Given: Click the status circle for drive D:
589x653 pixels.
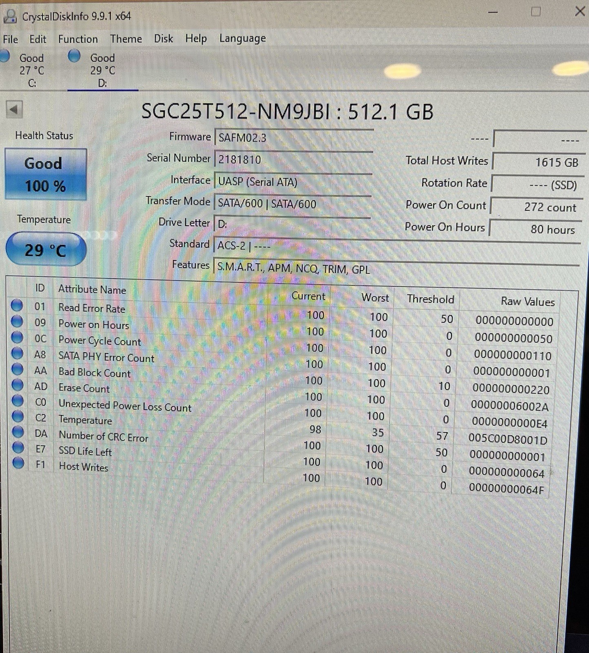Looking at the screenshot, I should pyautogui.click(x=74, y=56).
